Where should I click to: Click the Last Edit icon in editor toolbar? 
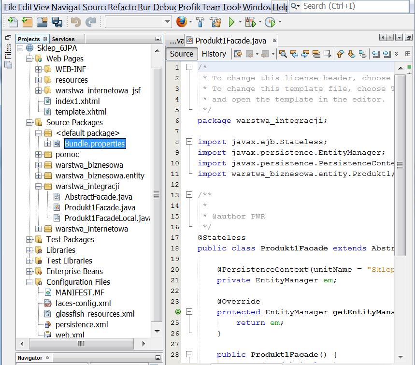(238, 54)
